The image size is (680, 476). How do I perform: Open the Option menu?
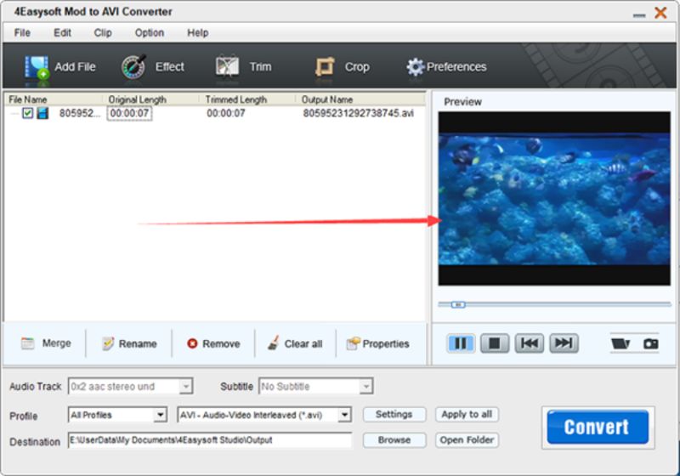[x=150, y=33]
